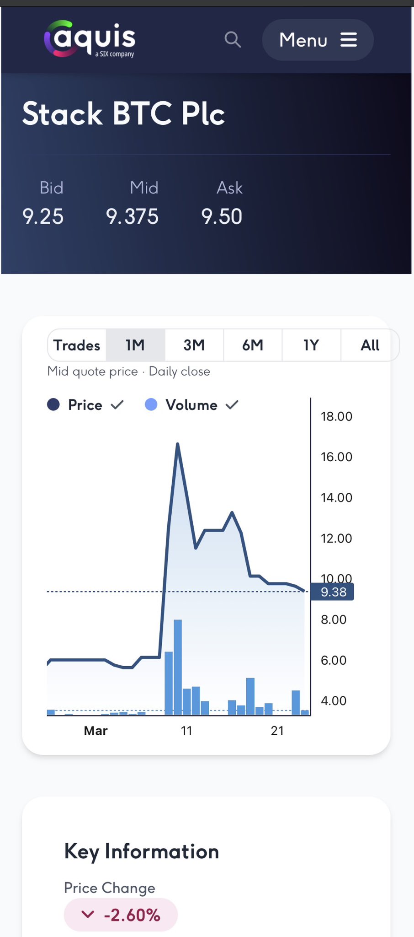Click the 9.38 current price marker
414x937 pixels.
pos(333,592)
